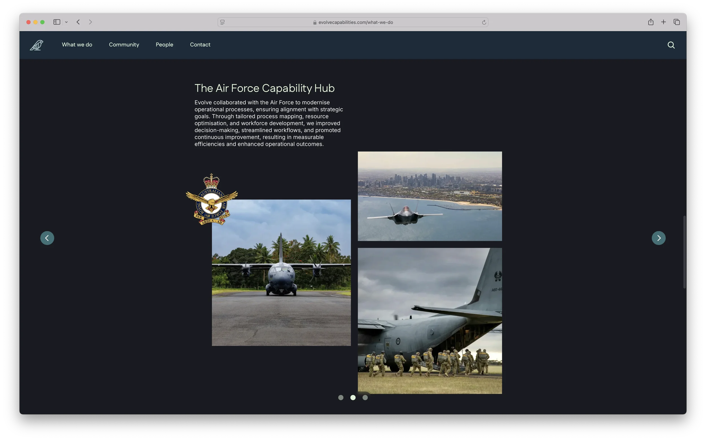
Task: Click the page reader icon in address bar
Action: coord(223,22)
